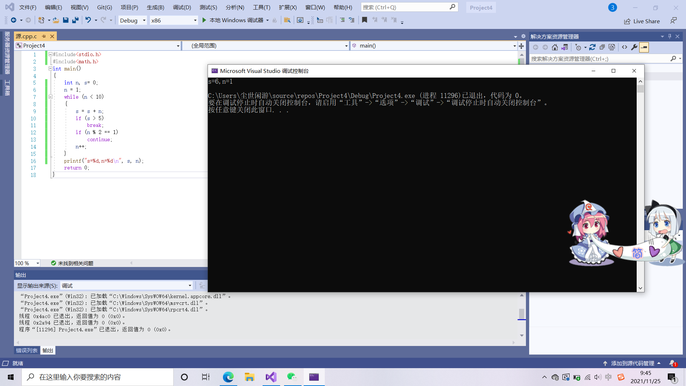Toggle pin on the 源.cpp.c tab

[44, 36]
